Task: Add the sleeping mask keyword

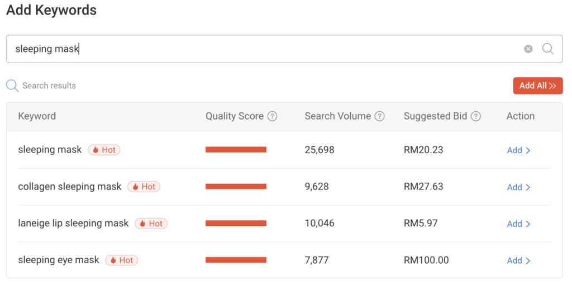Action: (518, 150)
